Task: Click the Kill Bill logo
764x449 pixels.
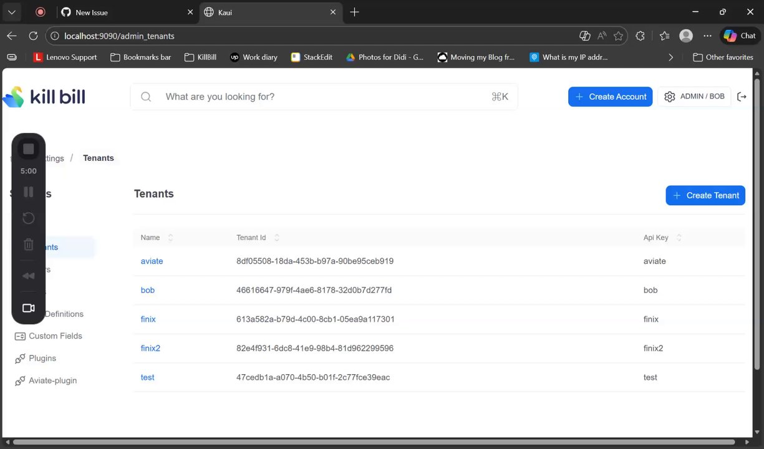Action: coord(44,97)
